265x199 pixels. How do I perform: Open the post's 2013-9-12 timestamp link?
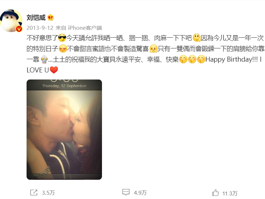click(x=40, y=28)
